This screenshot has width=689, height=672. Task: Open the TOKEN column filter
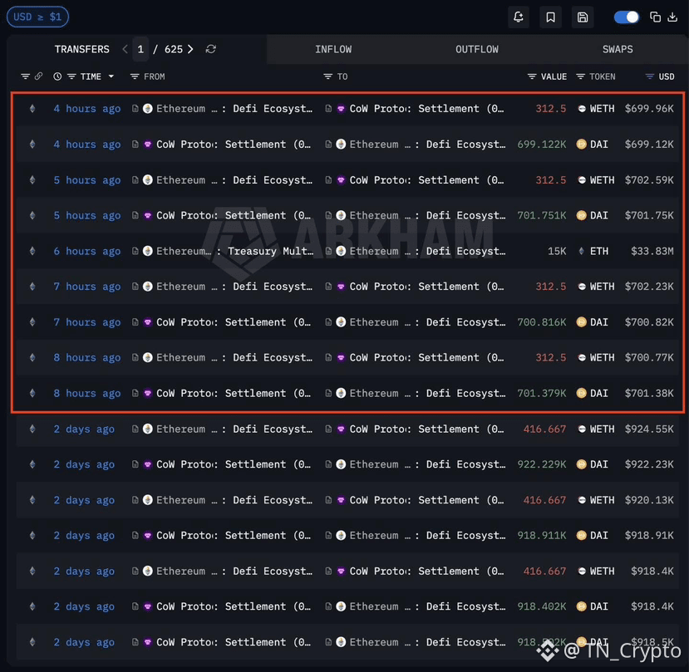580,76
